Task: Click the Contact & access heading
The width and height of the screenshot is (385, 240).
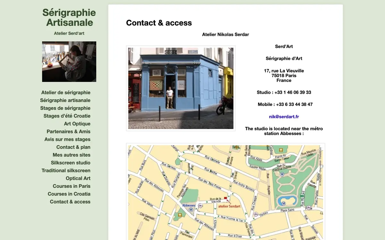Action: [x=159, y=23]
